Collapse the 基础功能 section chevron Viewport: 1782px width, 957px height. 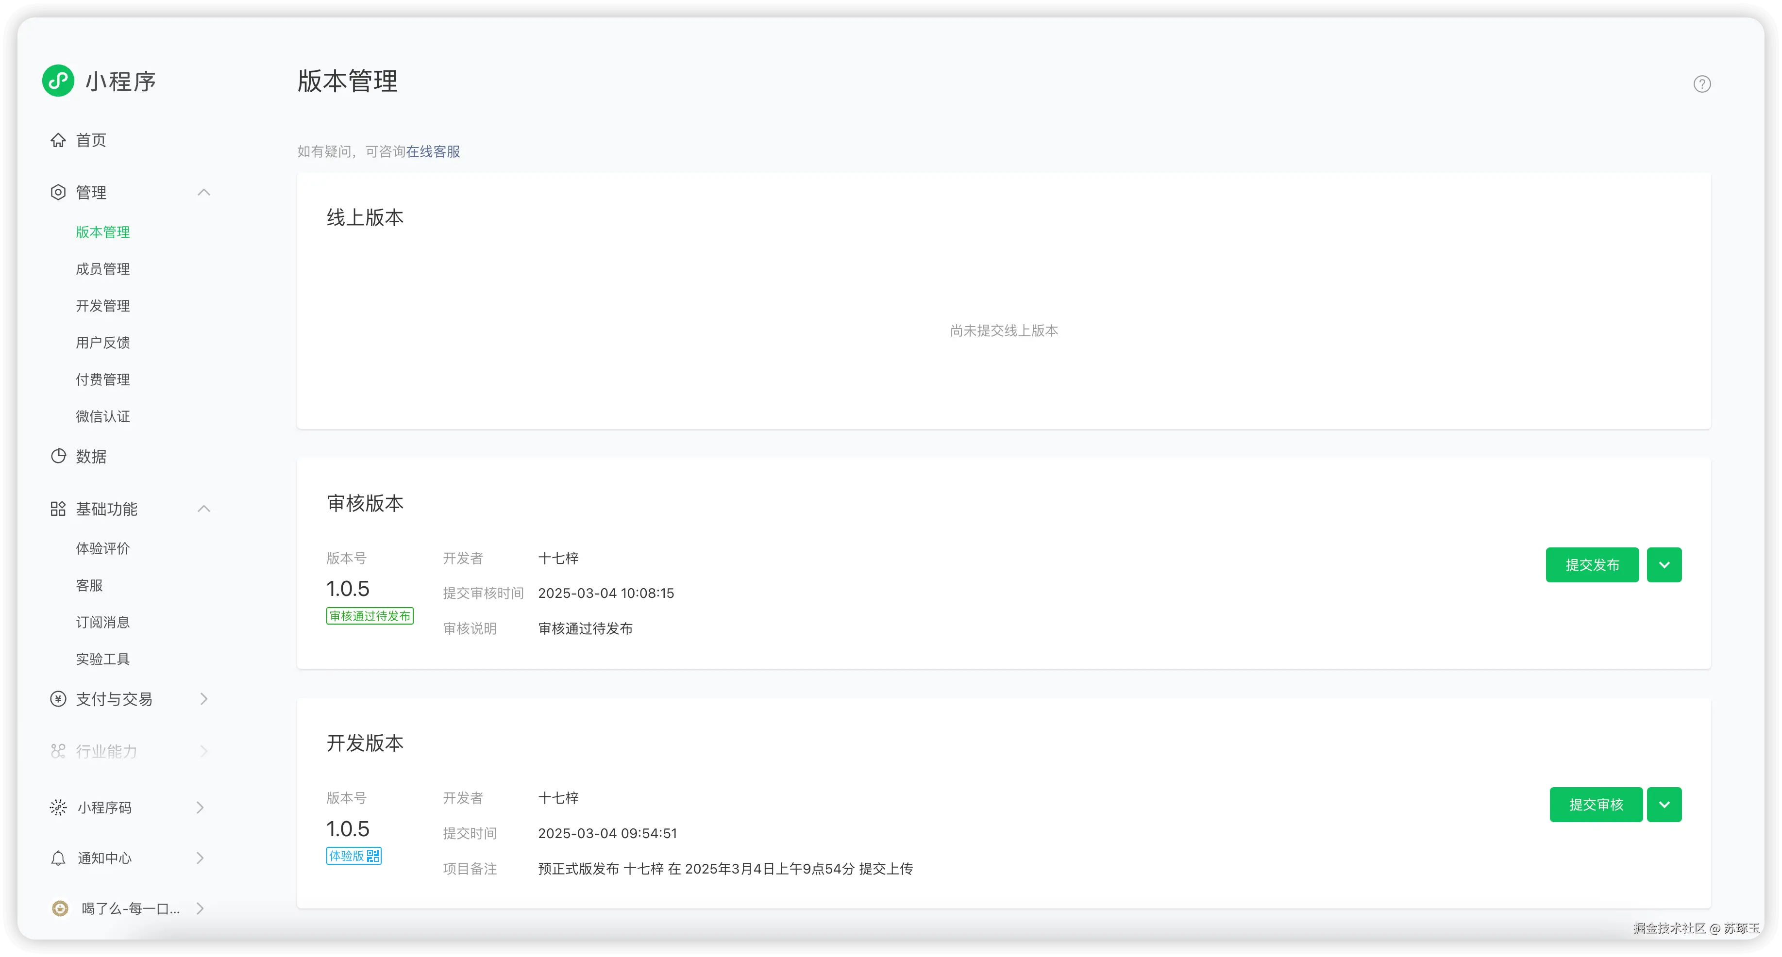click(204, 508)
